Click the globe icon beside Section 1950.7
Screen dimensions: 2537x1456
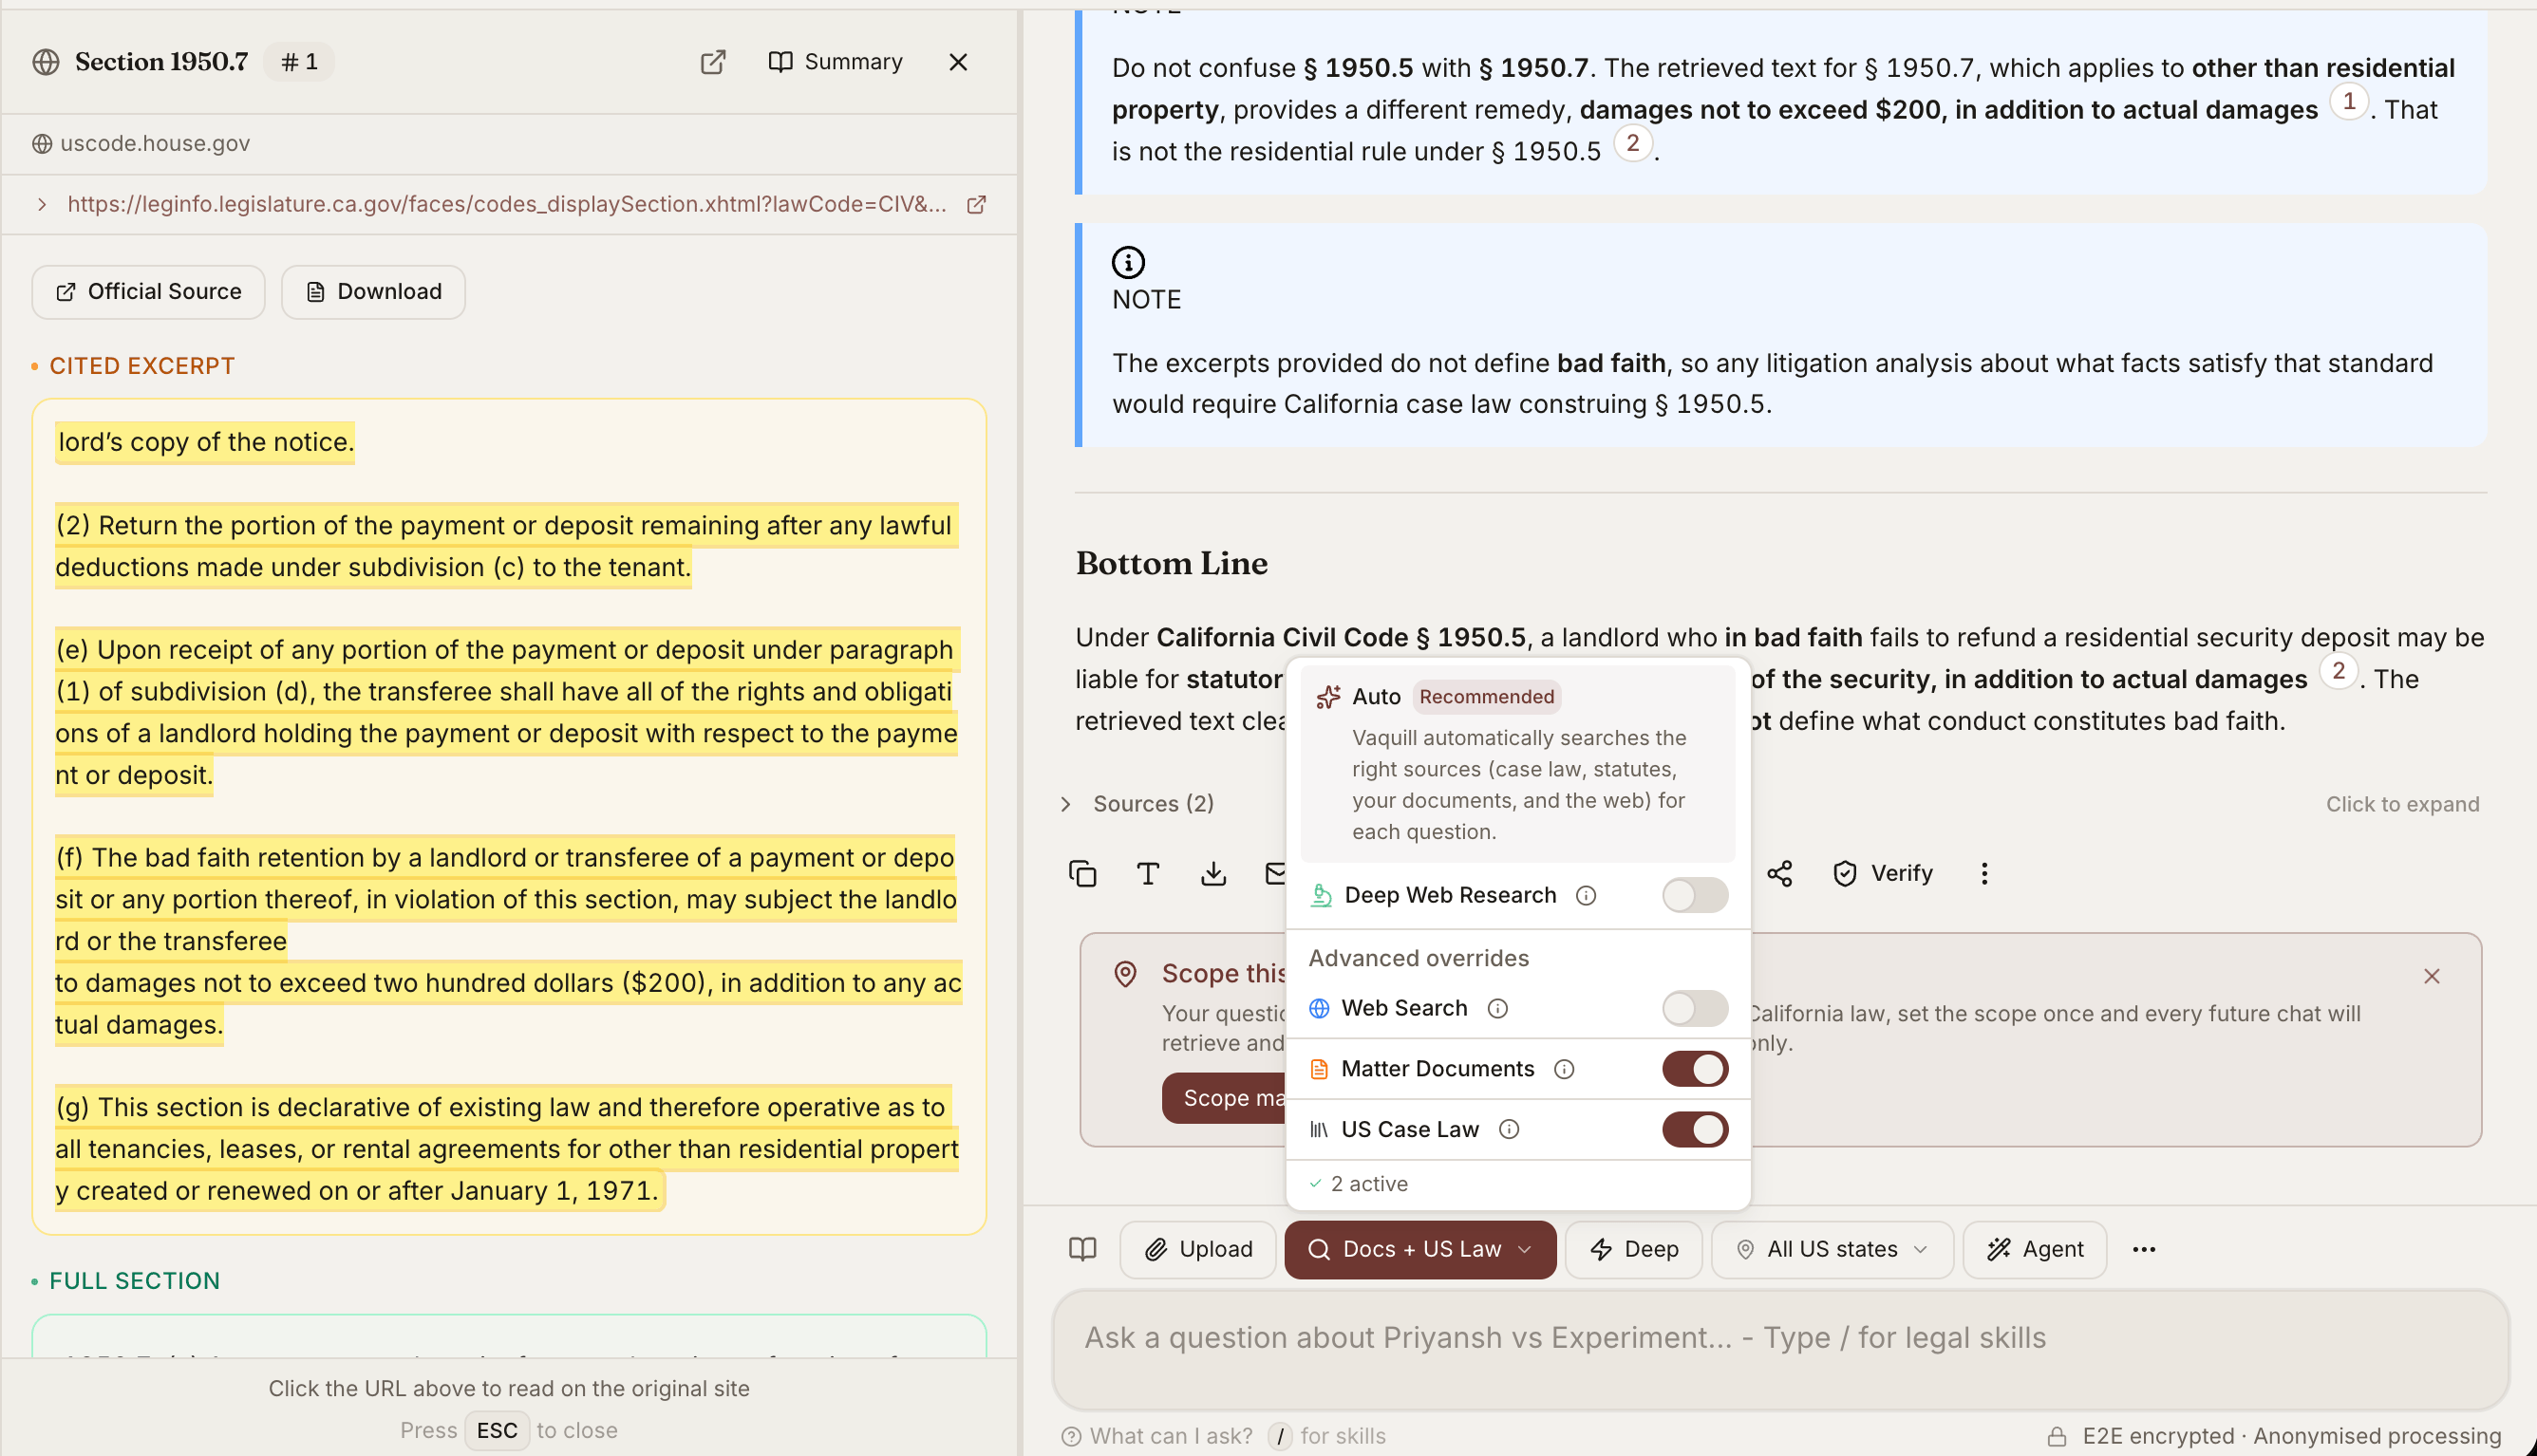pyautogui.click(x=46, y=62)
